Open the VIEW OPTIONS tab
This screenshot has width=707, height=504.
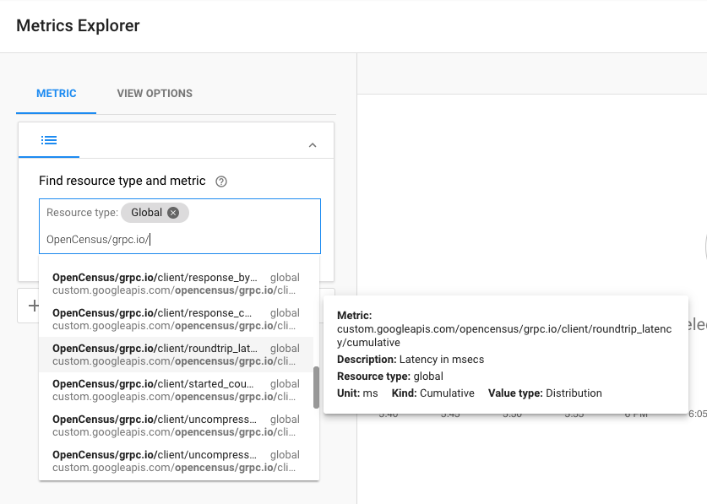pos(155,94)
